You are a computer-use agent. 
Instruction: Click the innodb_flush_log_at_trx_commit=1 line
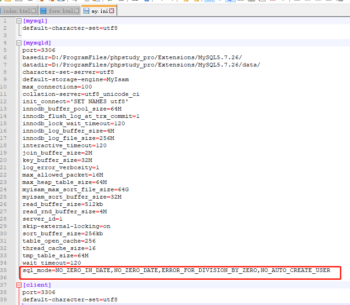point(81,116)
